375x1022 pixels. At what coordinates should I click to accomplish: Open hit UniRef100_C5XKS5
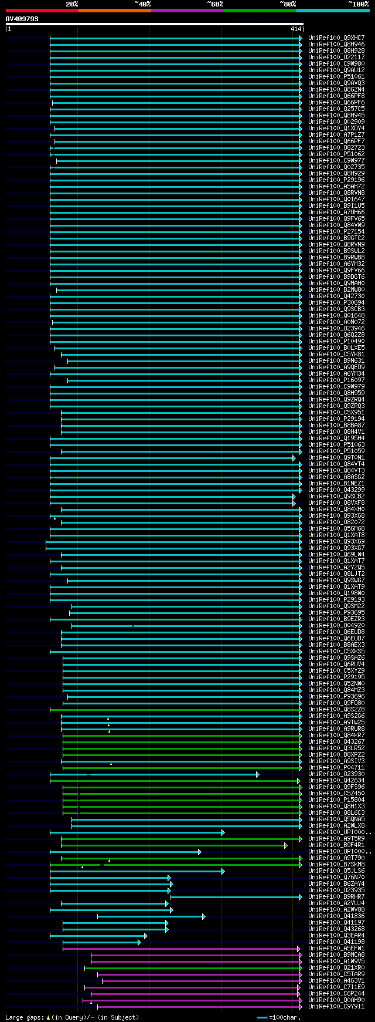[336, 652]
